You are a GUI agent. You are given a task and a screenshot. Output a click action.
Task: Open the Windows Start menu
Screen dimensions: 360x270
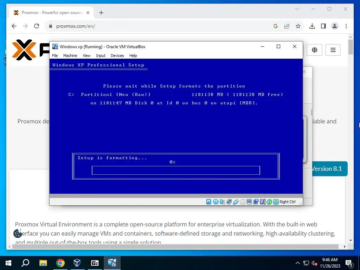[8, 263]
